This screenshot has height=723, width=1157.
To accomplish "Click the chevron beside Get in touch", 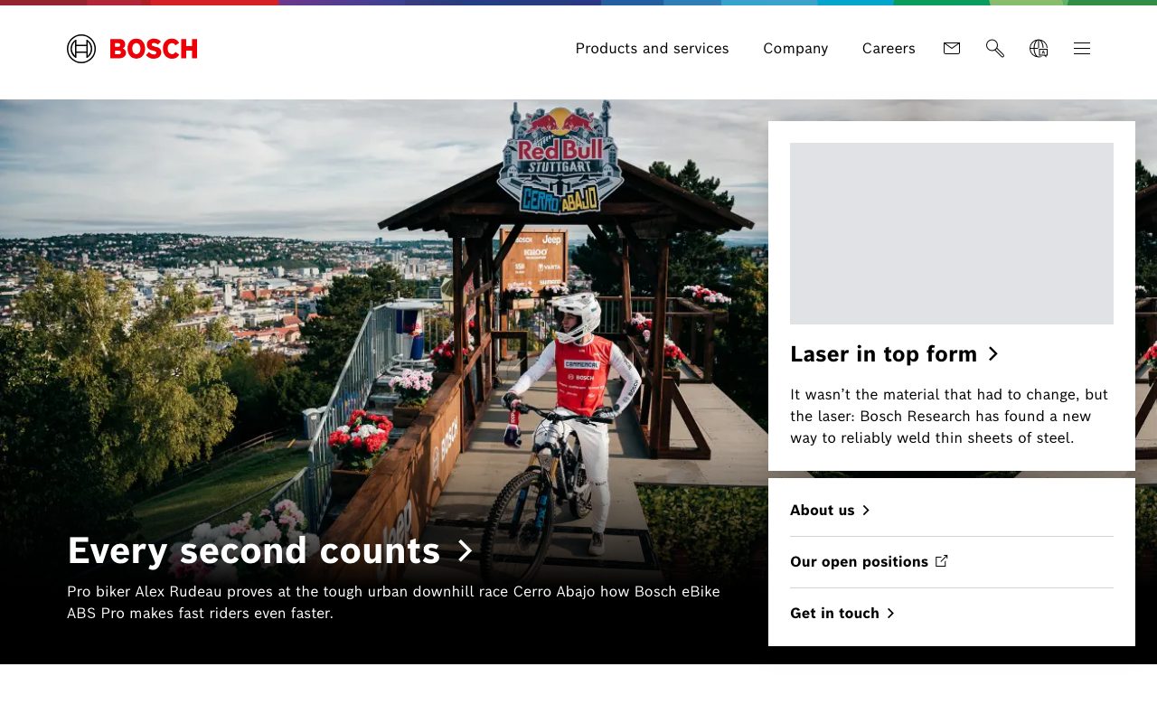I will [x=890, y=614].
